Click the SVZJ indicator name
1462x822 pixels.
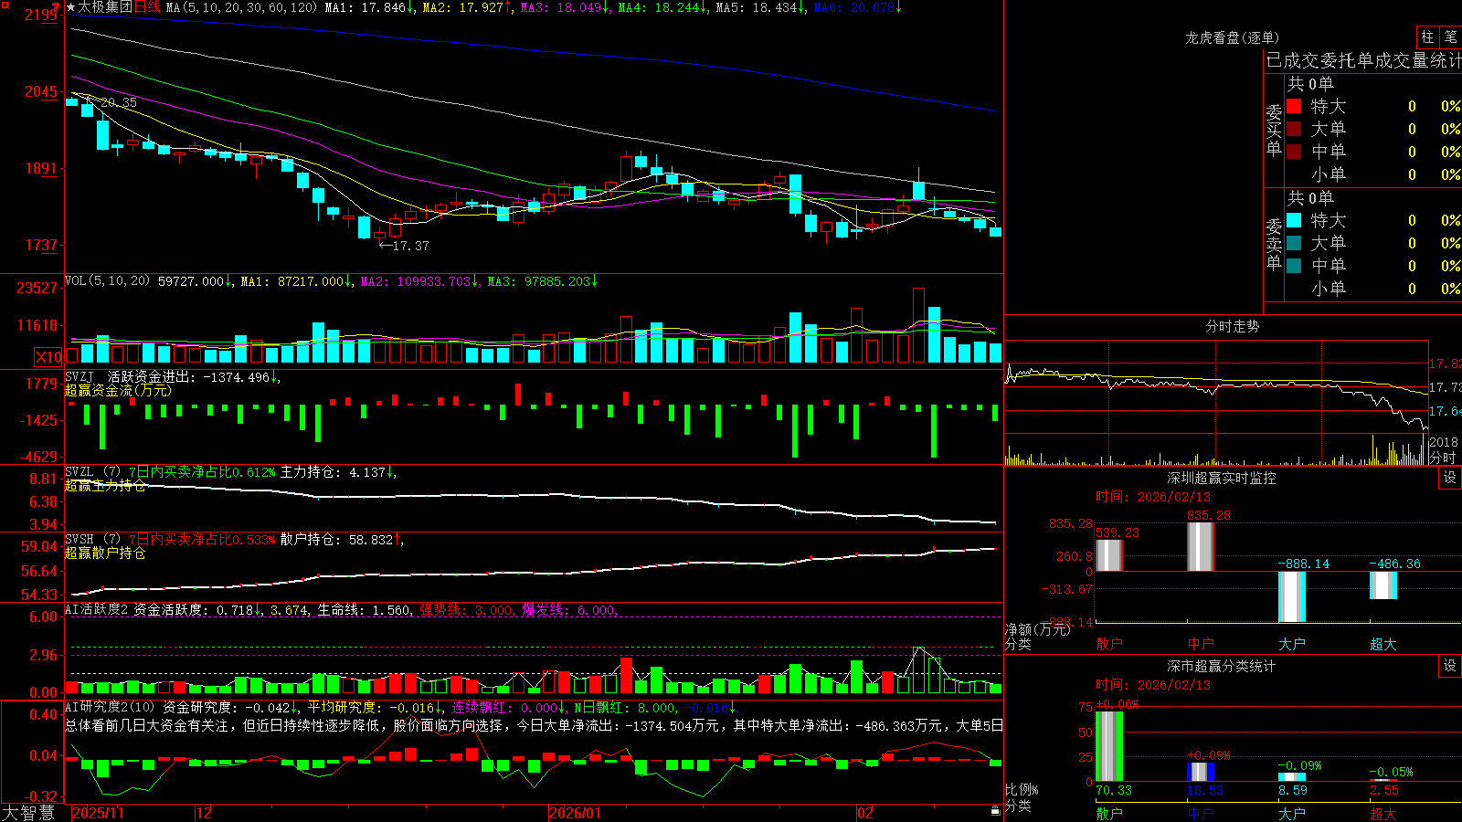coord(79,376)
